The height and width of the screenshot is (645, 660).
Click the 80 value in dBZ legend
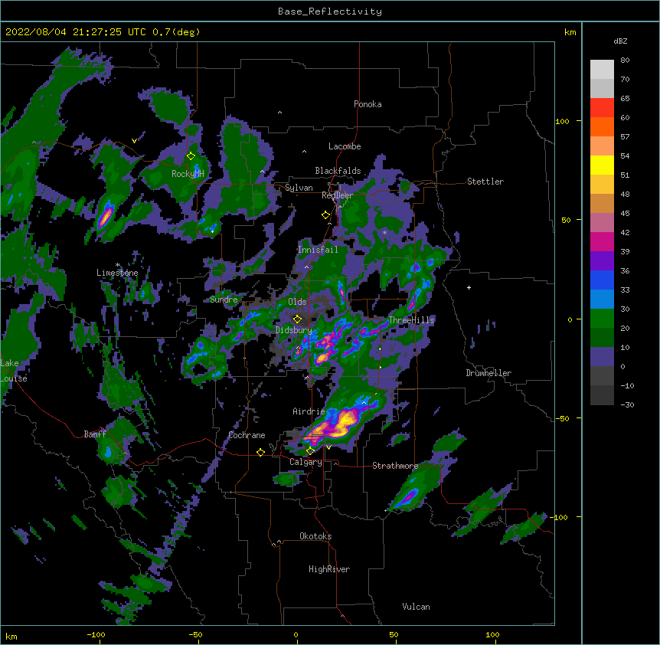point(625,61)
